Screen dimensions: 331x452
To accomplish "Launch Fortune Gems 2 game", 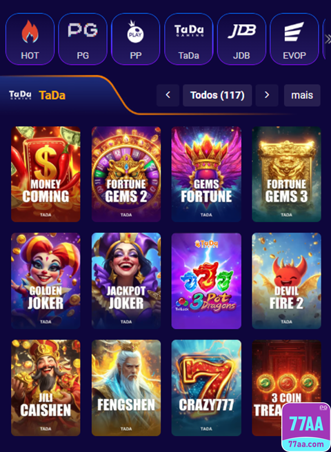I will click(126, 174).
